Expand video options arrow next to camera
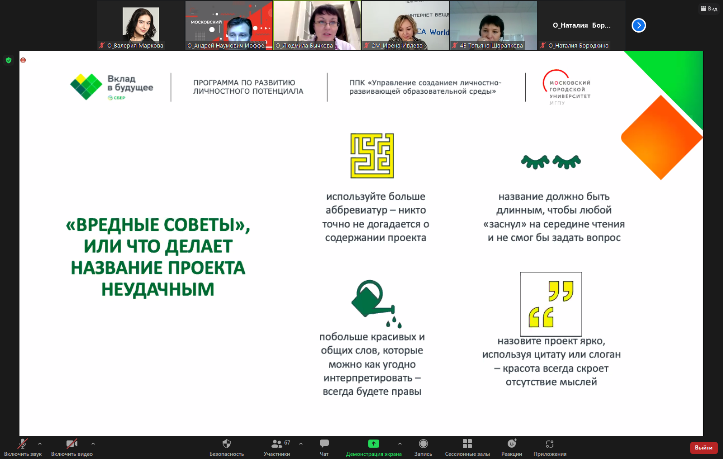This screenshot has width=723, height=459. click(93, 444)
